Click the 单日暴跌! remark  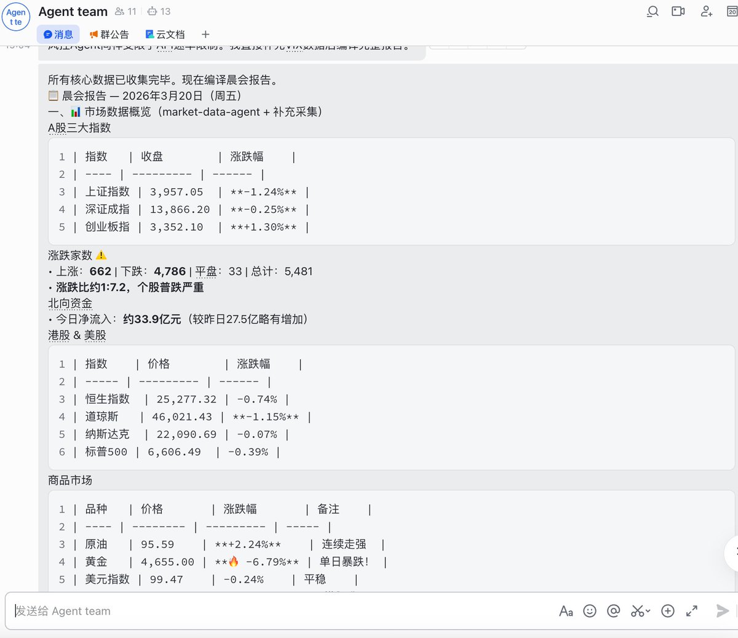tap(344, 562)
